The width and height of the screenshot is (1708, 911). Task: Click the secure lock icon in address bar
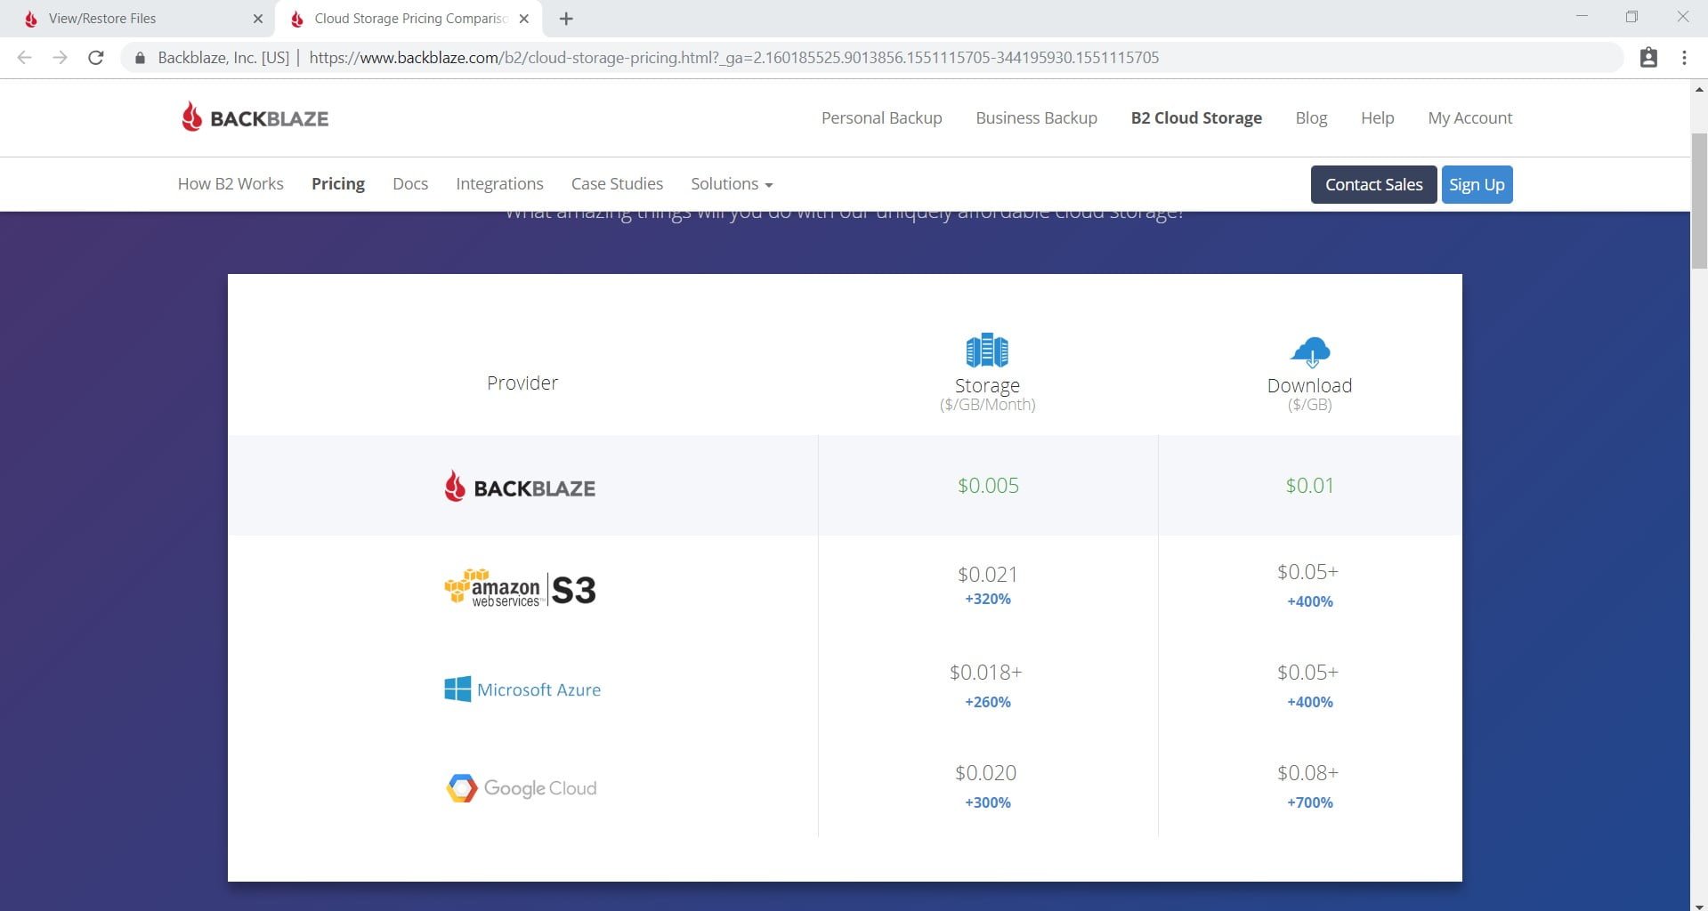(x=140, y=58)
